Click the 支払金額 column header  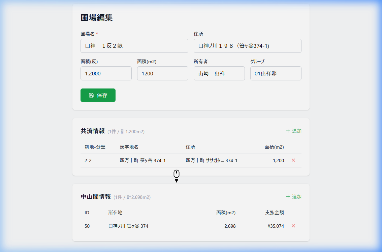tap(274, 213)
